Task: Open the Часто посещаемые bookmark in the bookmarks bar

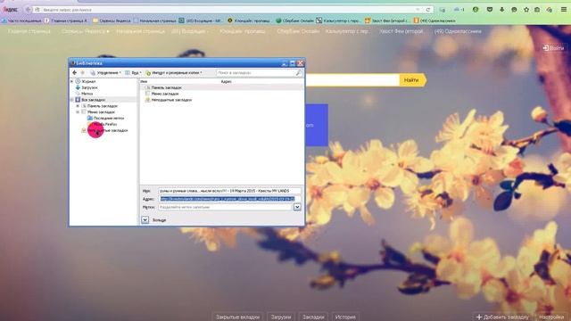Action: click(21, 21)
